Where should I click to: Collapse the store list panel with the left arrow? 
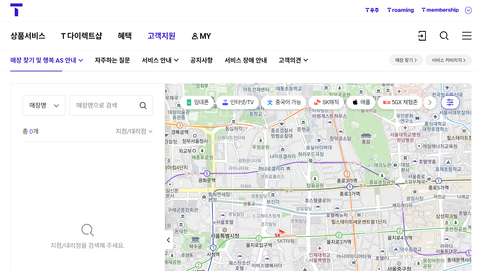pos(168,240)
